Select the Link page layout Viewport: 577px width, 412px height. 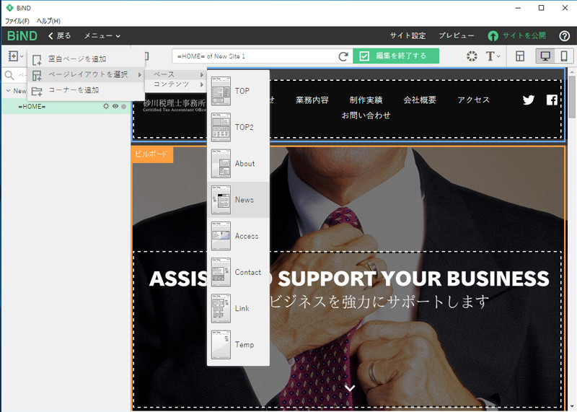[238, 308]
